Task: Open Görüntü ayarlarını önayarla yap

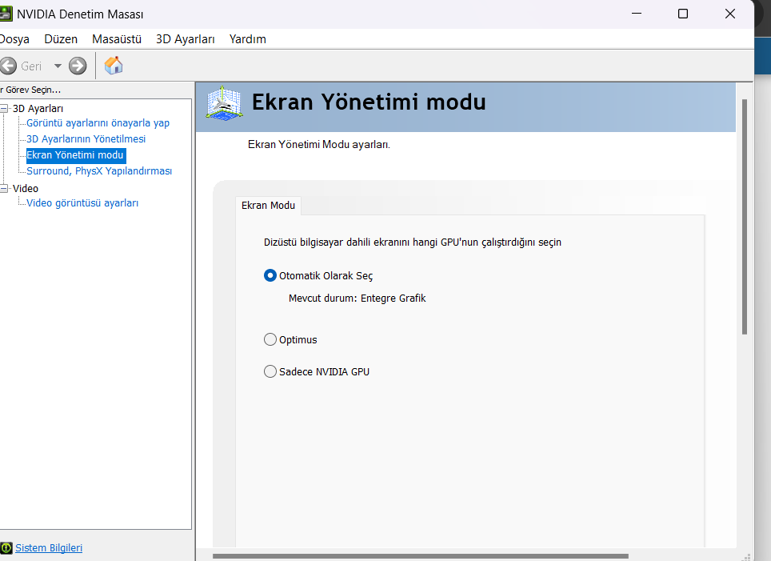Action: (x=98, y=123)
